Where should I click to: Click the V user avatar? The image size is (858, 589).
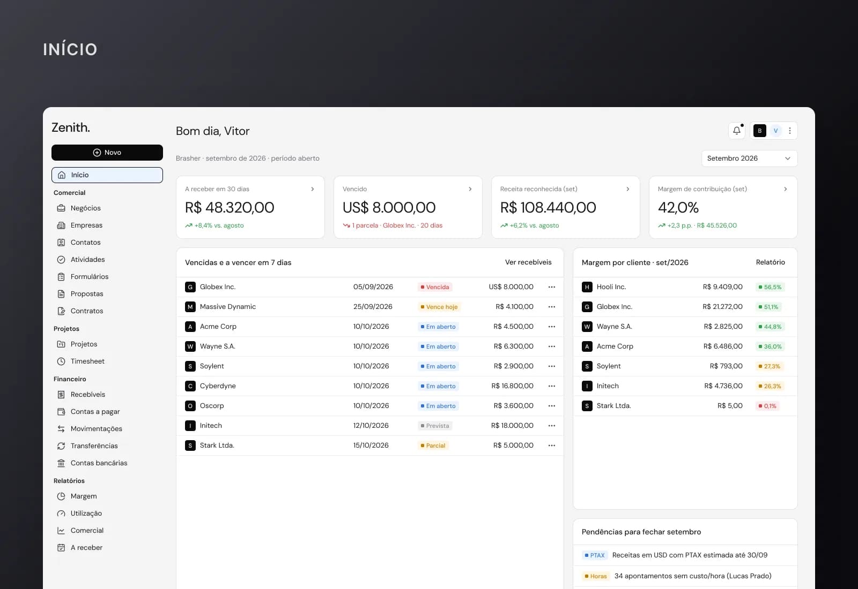click(x=775, y=131)
